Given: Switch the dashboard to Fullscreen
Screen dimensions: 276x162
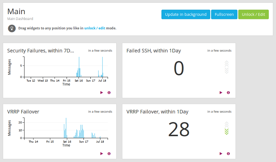Looking at the screenshot, I should 224,14.
